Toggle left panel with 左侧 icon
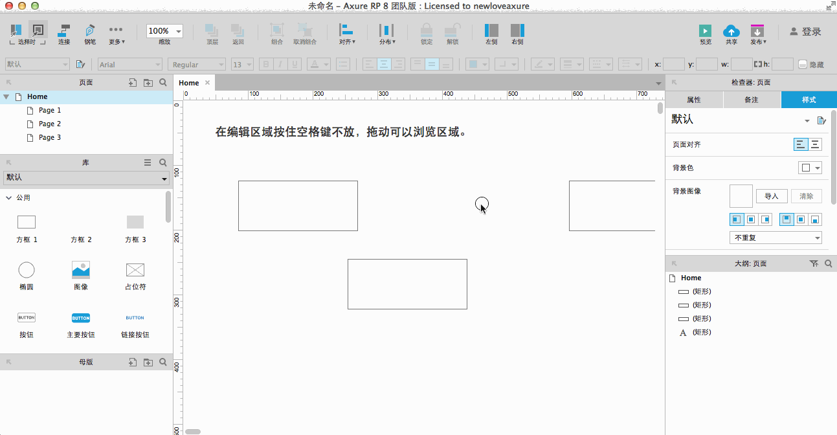The image size is (837, 435). click(491, 30)
